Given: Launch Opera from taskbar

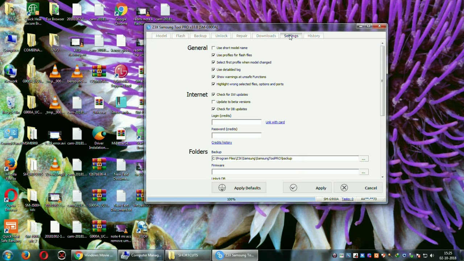Looking at the screenshot, I should click(x=44, y=255).
